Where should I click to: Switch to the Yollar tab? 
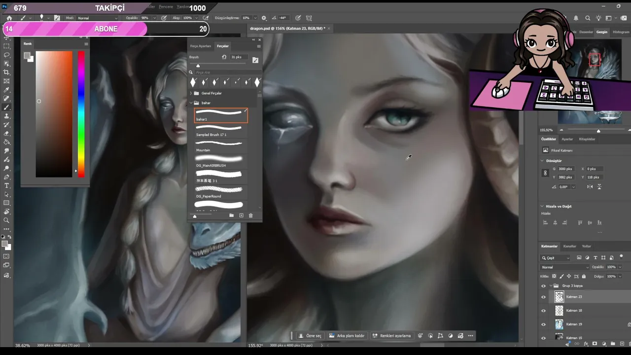click(586, 246)
